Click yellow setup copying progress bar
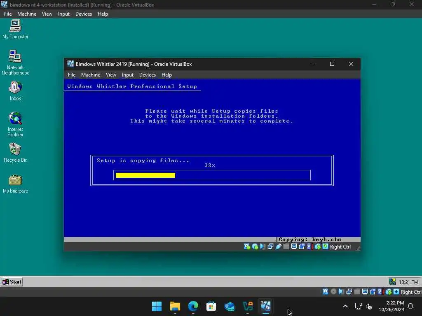422x316 pixels. [x=145, y=175]
